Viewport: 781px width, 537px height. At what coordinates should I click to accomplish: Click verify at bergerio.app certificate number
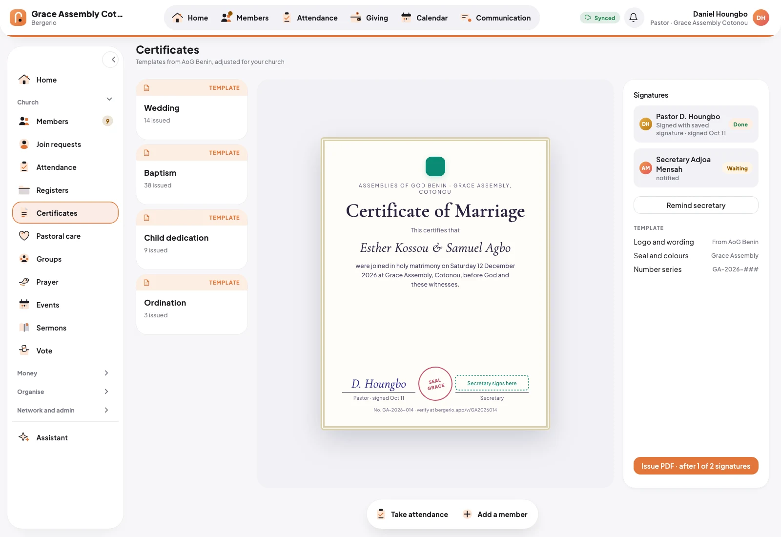tap(435, 410)
